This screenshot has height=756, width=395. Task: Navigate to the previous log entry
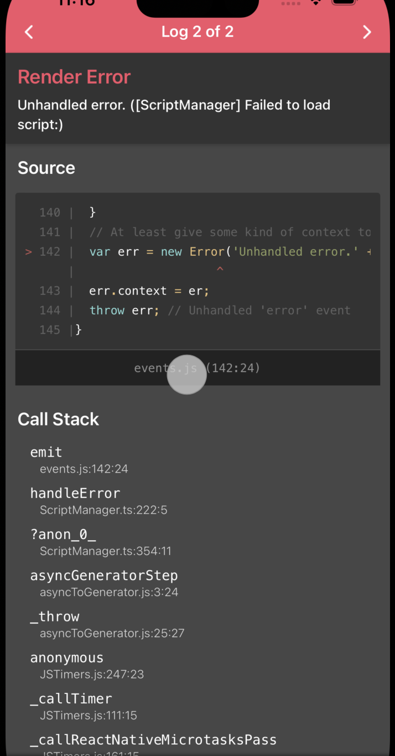pyautogui.click(x=29, y=32)
